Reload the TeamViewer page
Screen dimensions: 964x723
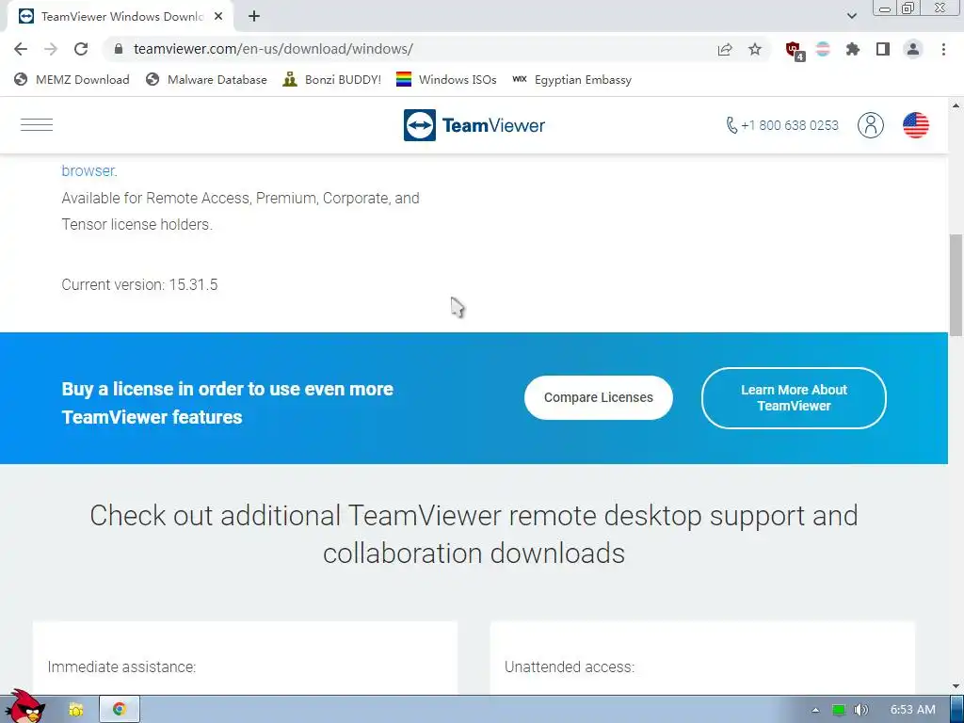(81, 49)
